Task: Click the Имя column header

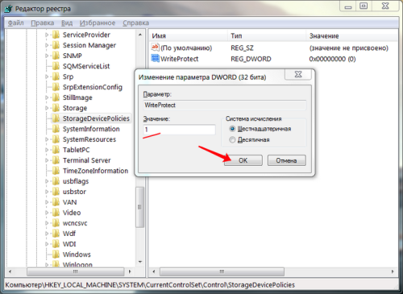Action: 188,35
